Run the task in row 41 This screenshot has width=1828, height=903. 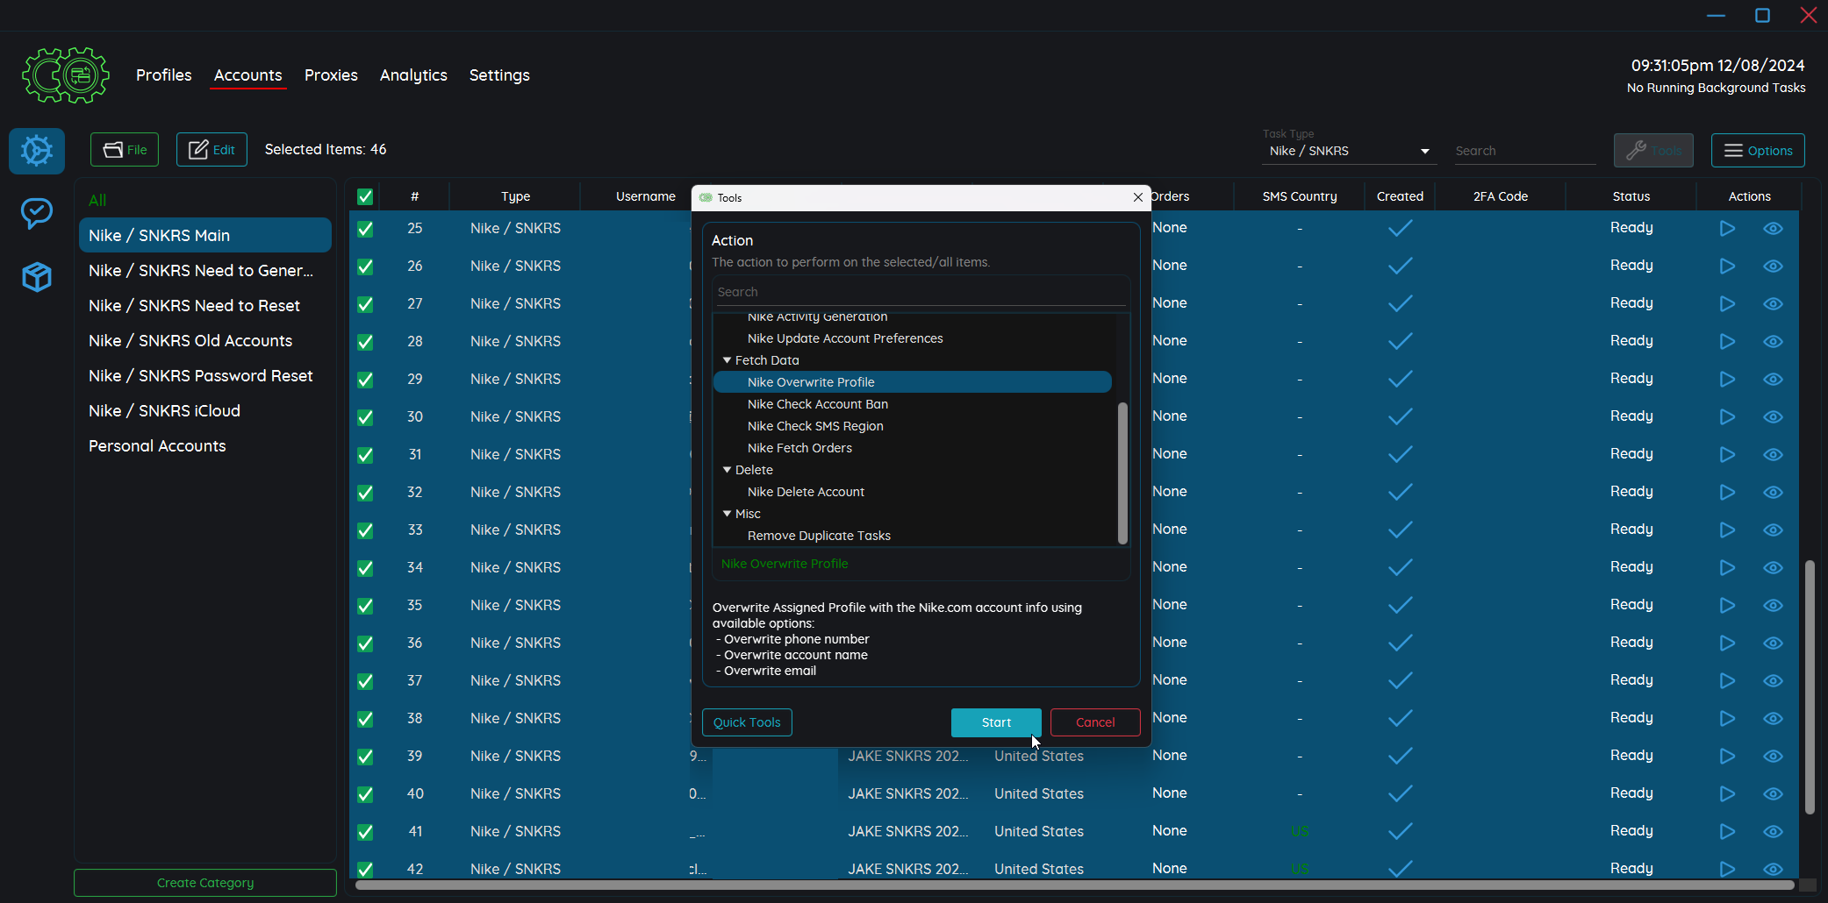tap(1726, 831)
